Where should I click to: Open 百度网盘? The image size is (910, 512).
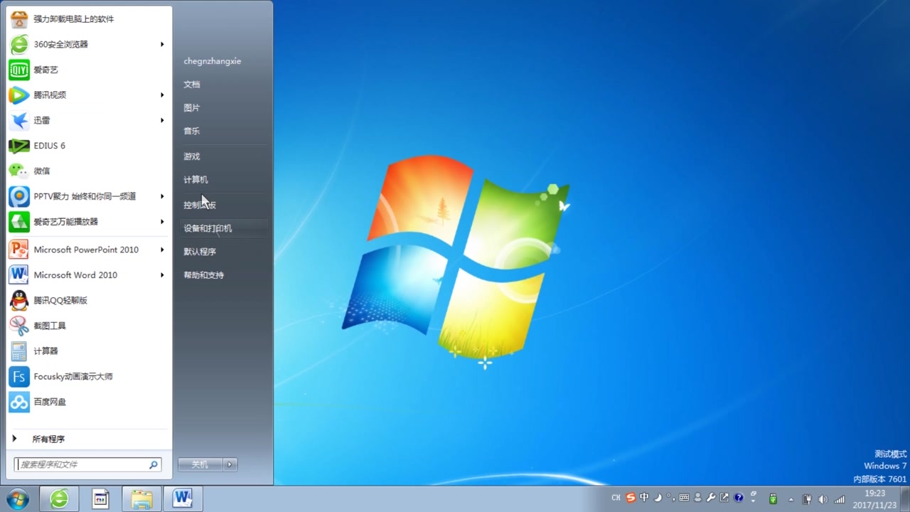coord(89,402)
